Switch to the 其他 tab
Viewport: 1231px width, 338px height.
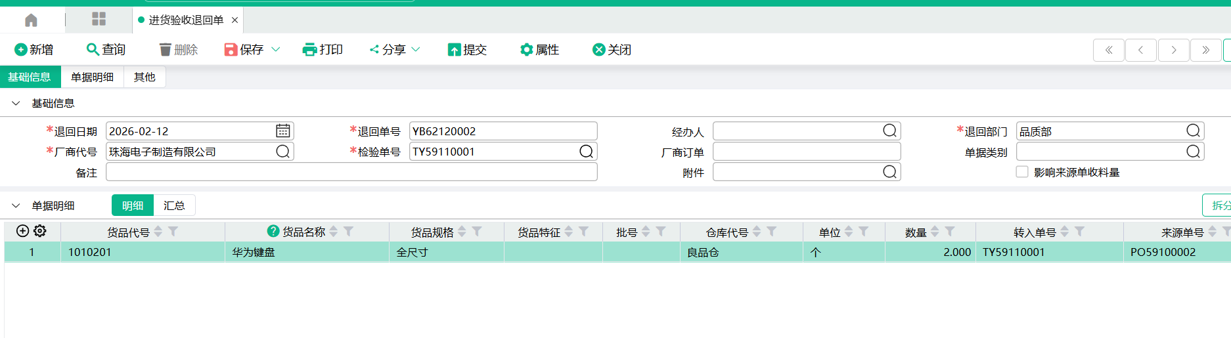pyautogui.click(x=145, y=77)
